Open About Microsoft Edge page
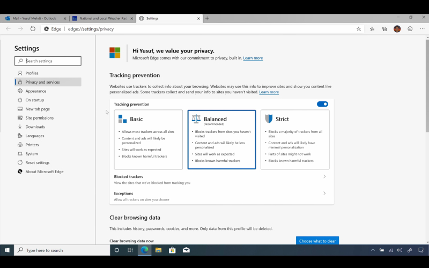429x268 pixels. click(48, 172)
